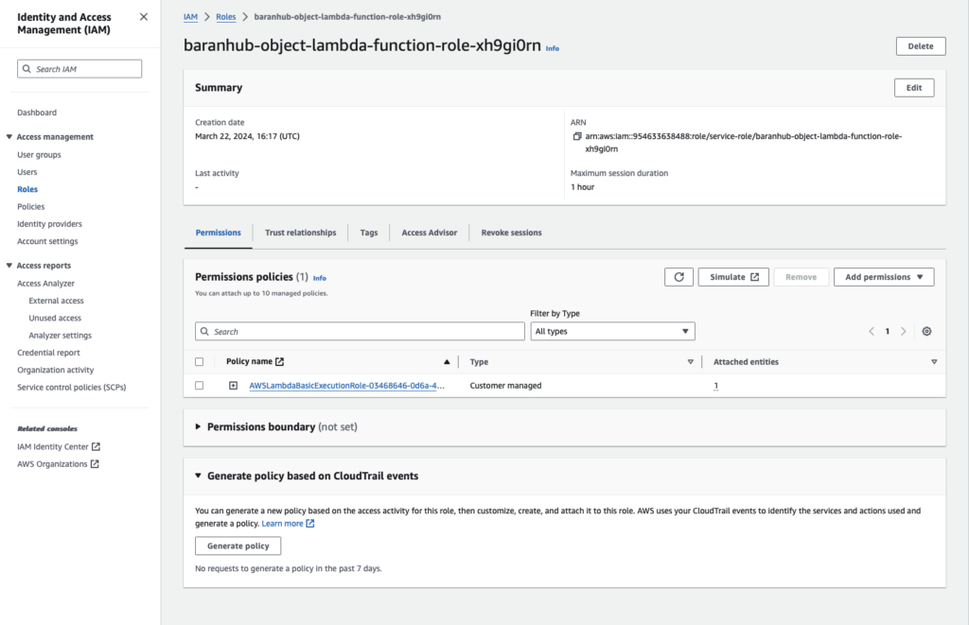Open Identity providers in the sidebar
969x625 pixels.
pos(49,223)
